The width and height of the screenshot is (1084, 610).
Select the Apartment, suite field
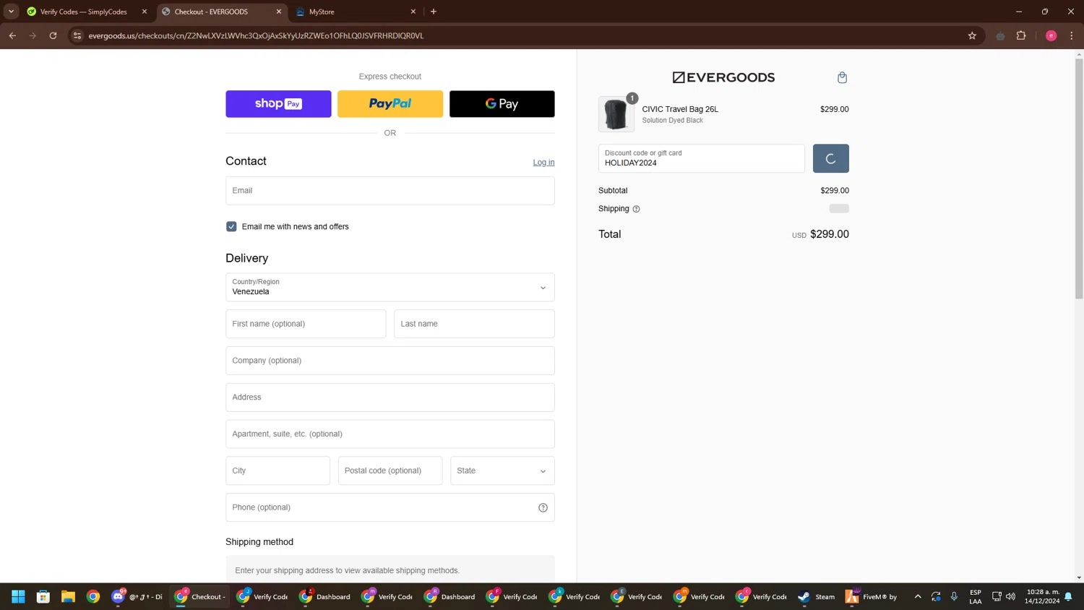[390, 434]
